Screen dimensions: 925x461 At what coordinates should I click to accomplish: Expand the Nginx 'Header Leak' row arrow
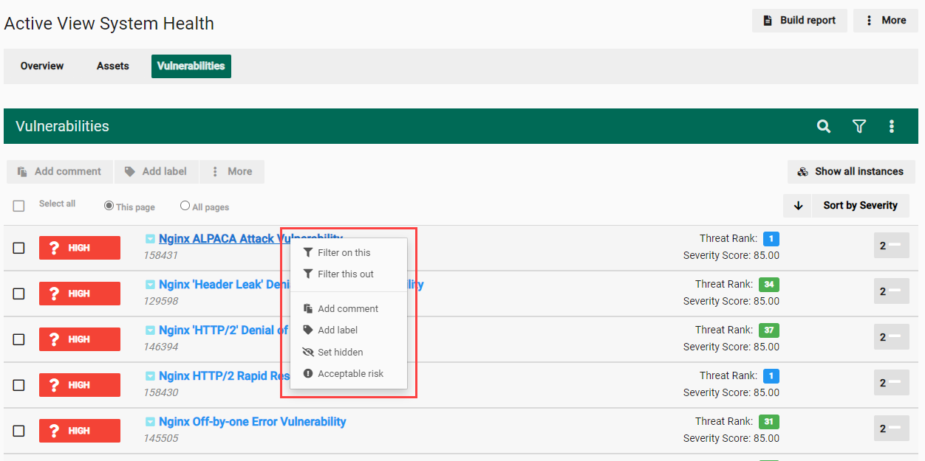pos(150,285)
